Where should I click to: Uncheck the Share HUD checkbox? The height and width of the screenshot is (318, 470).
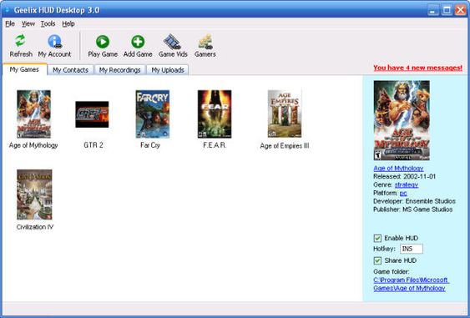(x=377, y=260)
